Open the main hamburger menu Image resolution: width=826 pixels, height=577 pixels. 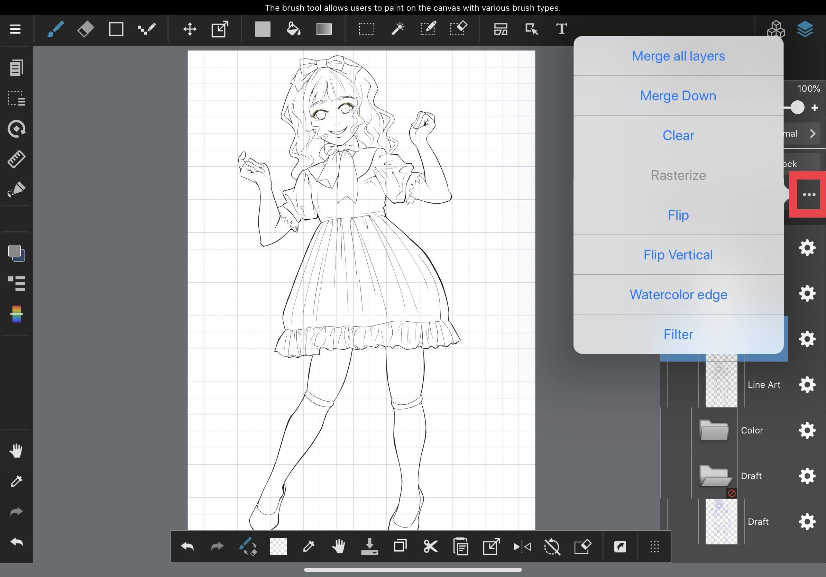click(x=15, y=29)
